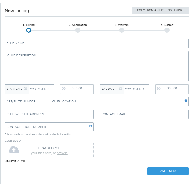Click the Club Website Address field
Viewport: 194px width, 186px height.
pyautogui.click(x=49, y=114)
